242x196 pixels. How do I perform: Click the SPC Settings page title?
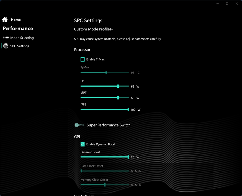[88, 20]
